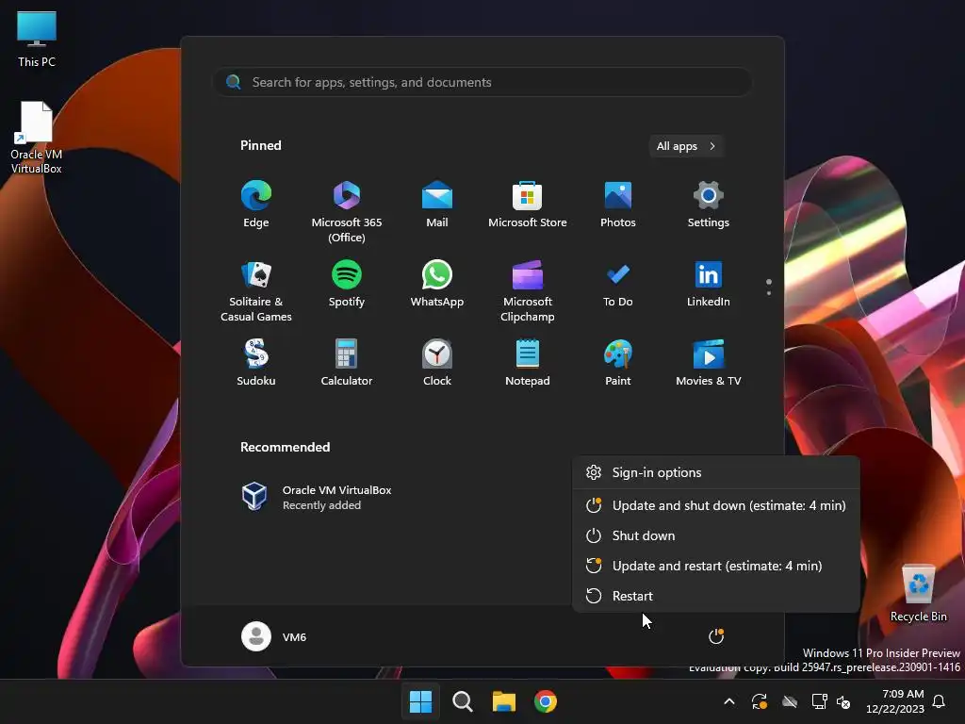The width and height of the screenshot is (965, 724).
Task: Choose Restart from the power menu
Action: tap(716, 596)
